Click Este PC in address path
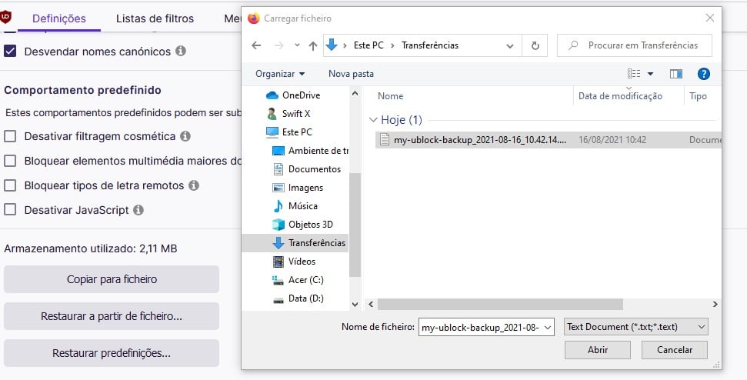The width and height of the screenshot is (747, 380). click(x=368, y=45)
